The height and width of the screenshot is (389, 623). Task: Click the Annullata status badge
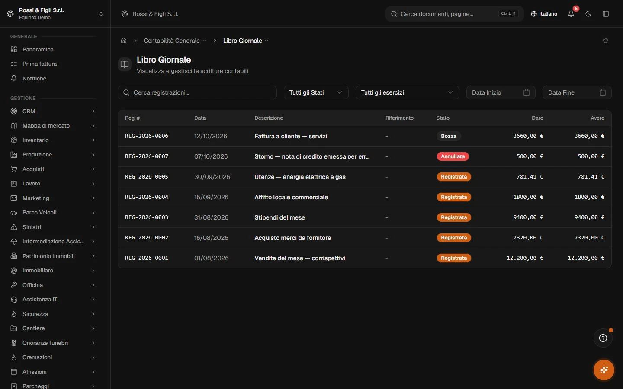[x=453, y=156]
